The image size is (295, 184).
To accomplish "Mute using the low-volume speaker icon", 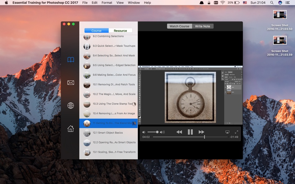I will pos(144,132).
